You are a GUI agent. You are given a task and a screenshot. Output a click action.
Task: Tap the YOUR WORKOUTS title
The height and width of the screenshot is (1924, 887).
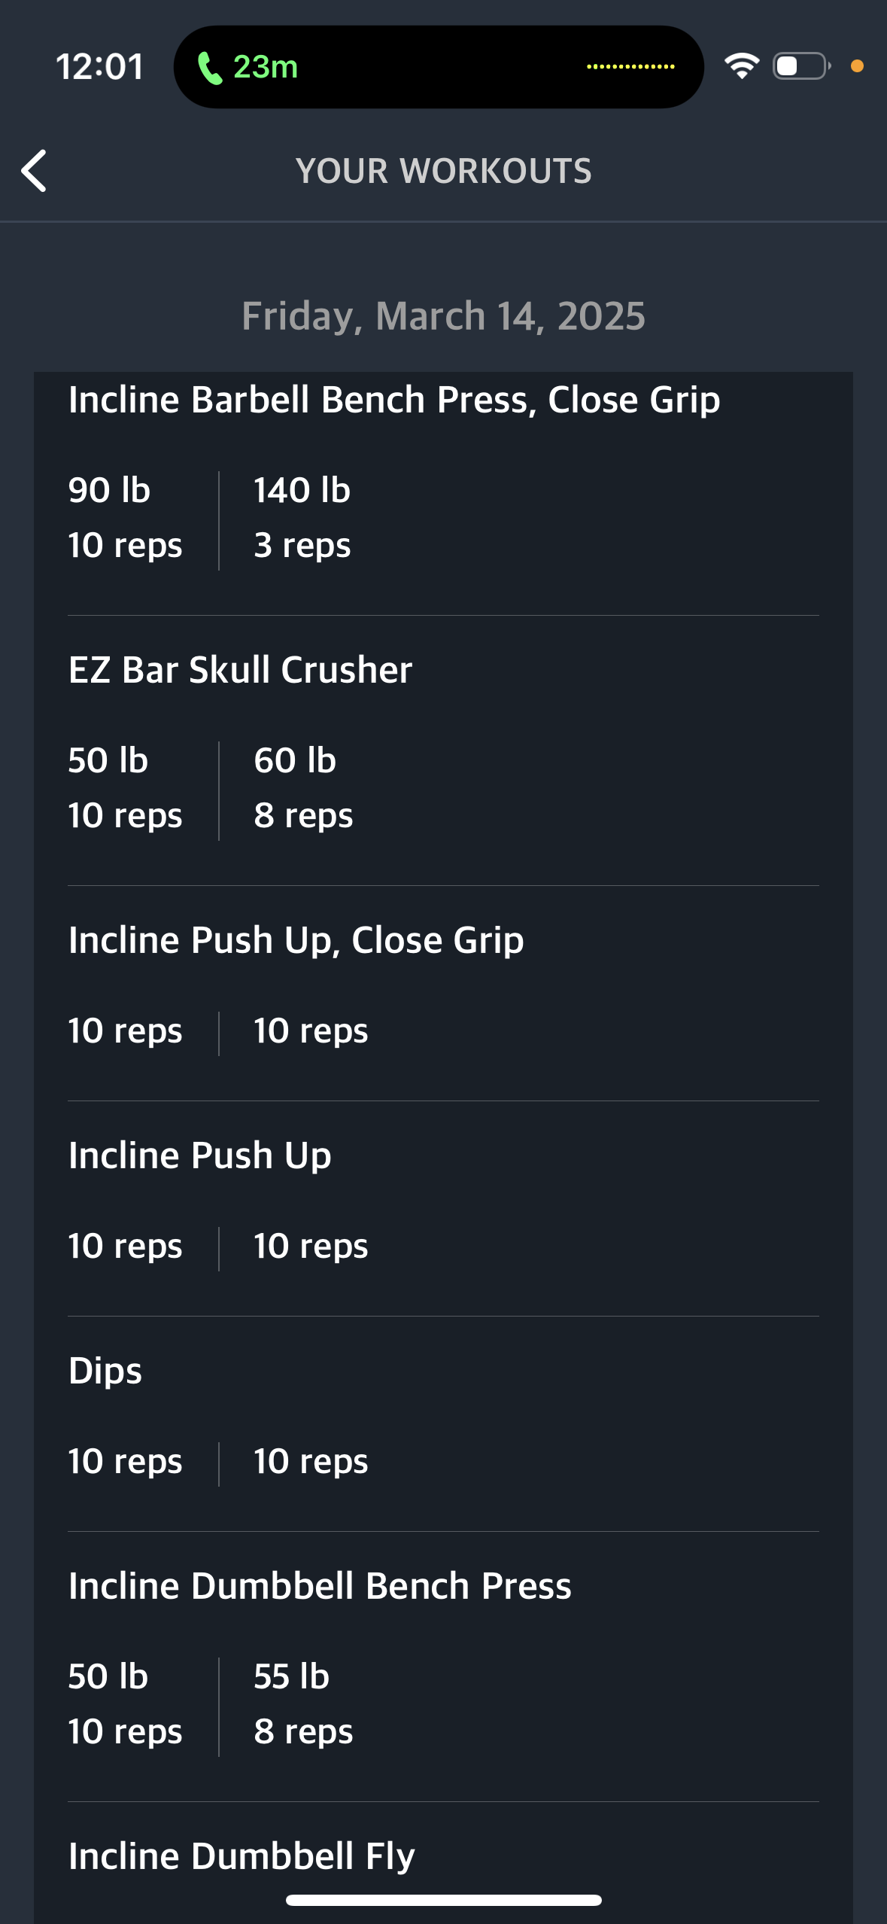(x=443, y=171)
